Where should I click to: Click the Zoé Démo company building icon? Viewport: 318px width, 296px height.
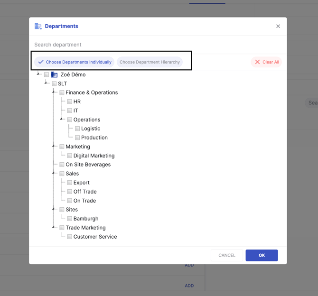point(54,74)
